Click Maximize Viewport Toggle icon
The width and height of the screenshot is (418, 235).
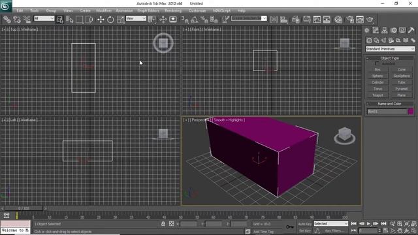[x=413, y=230]
